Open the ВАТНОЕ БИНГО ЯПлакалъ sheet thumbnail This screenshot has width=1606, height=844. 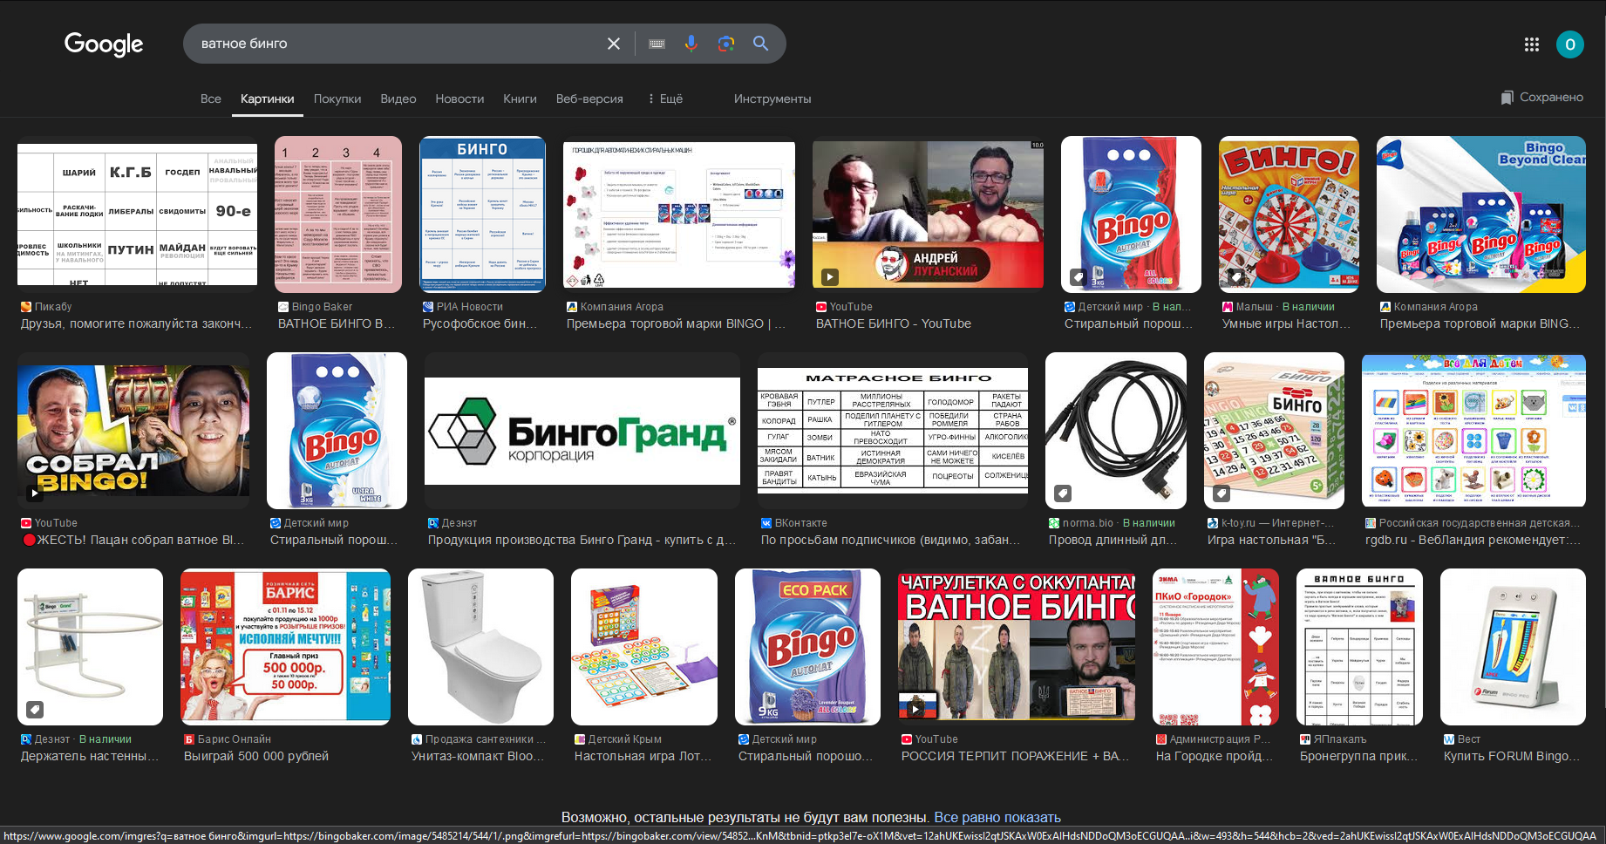1359,647
